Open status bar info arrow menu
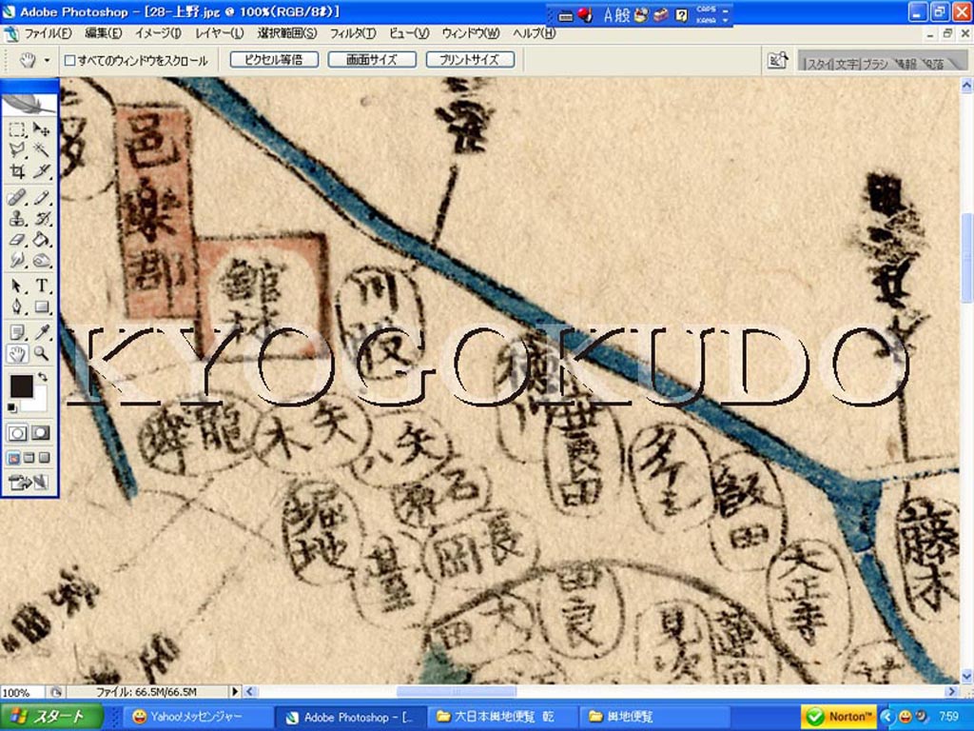 click(x=235, y=691)
